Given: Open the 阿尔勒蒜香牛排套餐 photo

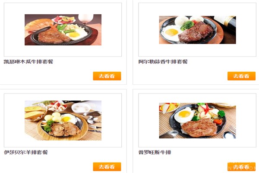Looking at the screenshot, I should click(197, 30).
